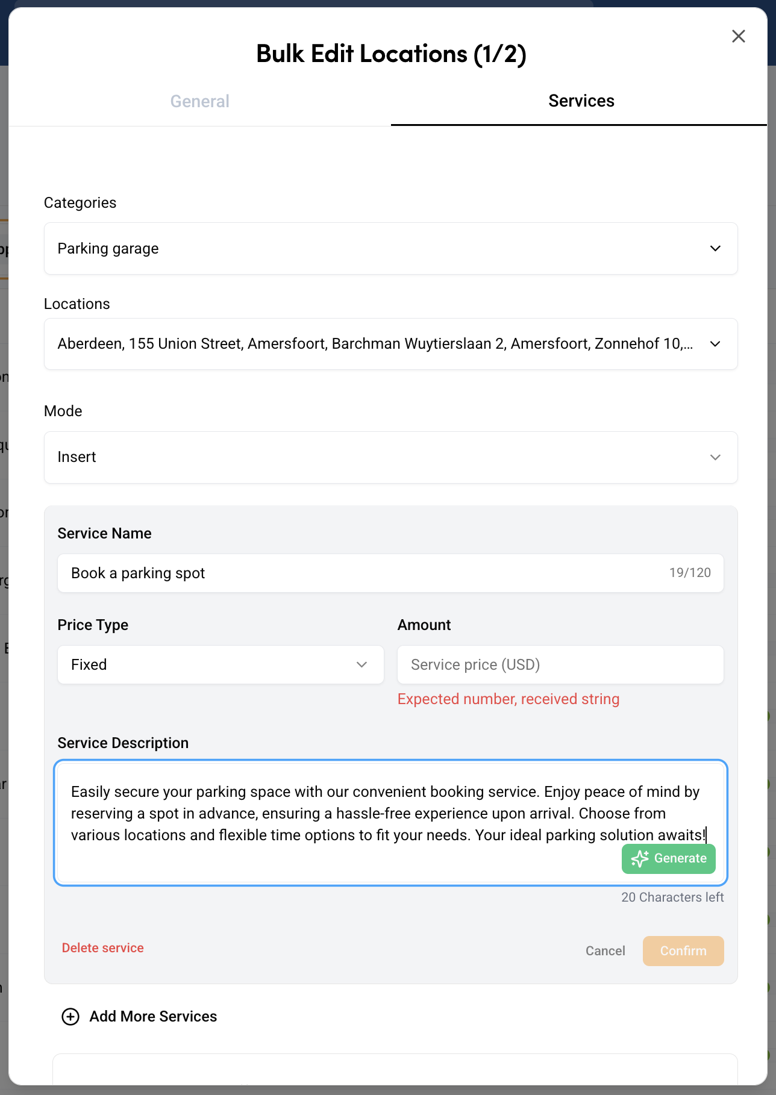
Task: Focus the Service Name input field
Action: click(x=390, y=573)
